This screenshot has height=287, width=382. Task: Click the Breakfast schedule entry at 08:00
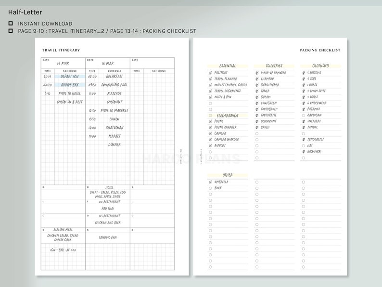(x=114, y=76)
